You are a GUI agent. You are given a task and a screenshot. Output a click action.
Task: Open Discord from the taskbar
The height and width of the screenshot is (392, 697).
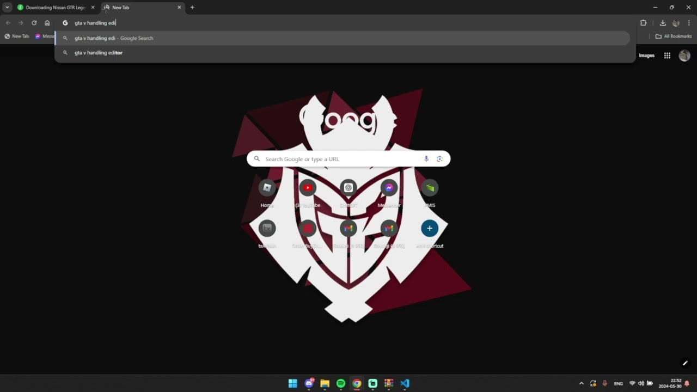coord(309,383)
